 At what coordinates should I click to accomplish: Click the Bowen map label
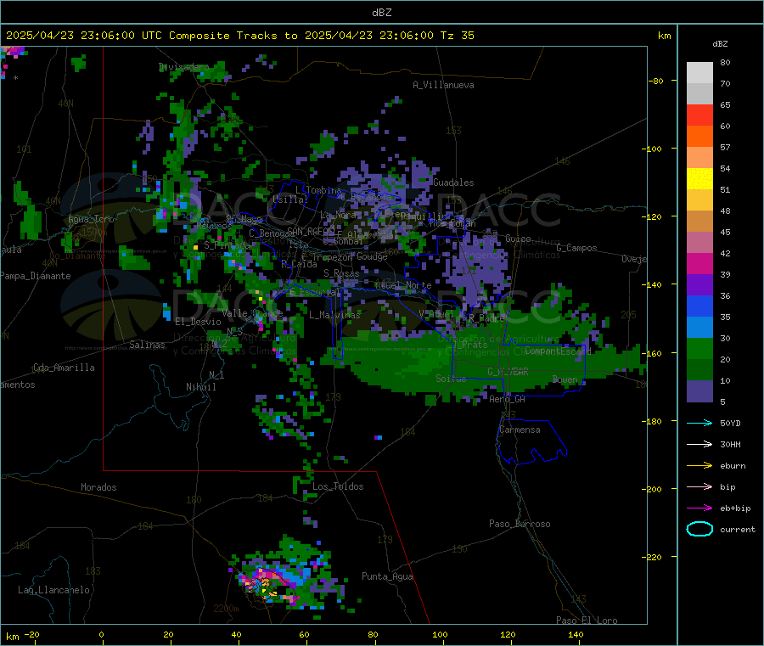[565, 379]
